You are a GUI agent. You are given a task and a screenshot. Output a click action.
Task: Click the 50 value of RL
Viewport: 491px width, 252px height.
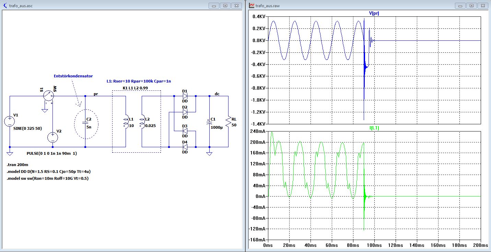pos(234,125)
